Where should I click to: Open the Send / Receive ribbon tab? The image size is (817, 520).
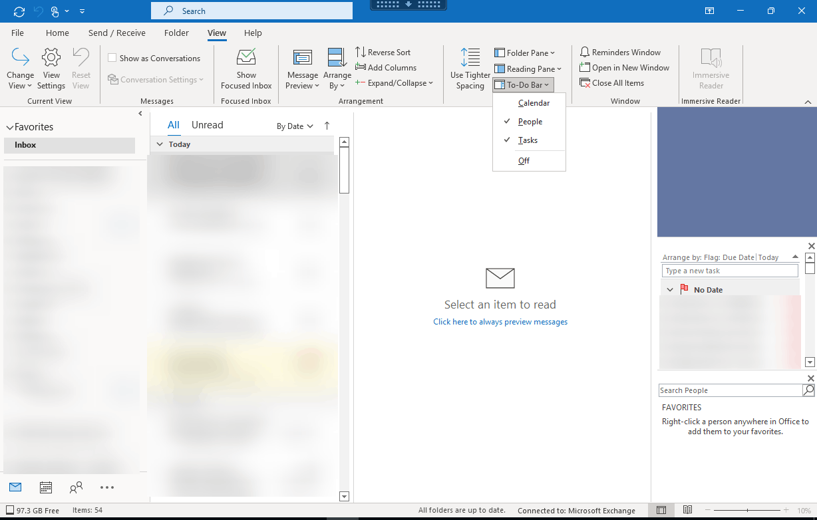[x=117, y=33]
